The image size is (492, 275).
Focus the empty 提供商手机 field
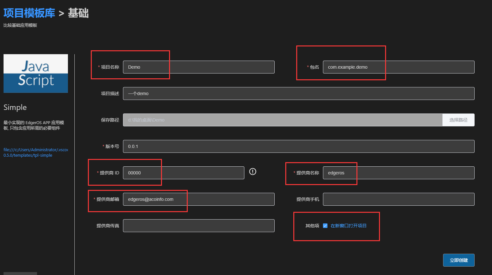pos(399,199)
